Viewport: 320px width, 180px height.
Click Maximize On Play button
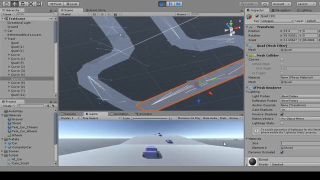click(x=189, y=118)
